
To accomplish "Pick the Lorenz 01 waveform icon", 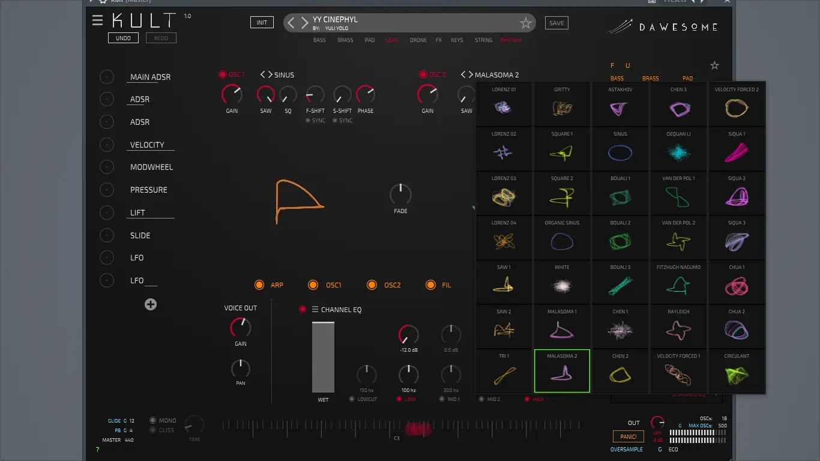I will click(x=504, y=108).
